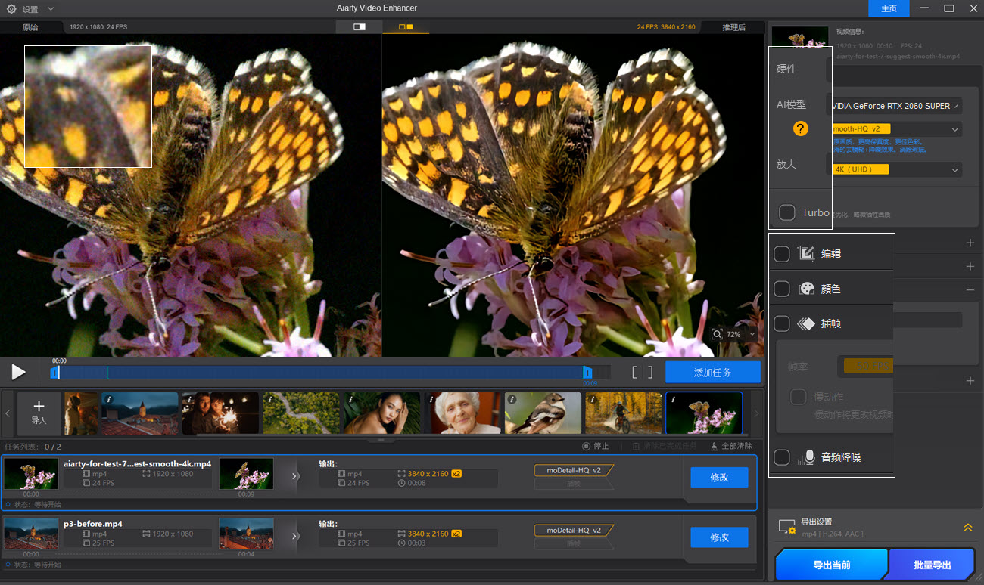
Task: Click the 导入 import plus button
Action: coord(39,413)
